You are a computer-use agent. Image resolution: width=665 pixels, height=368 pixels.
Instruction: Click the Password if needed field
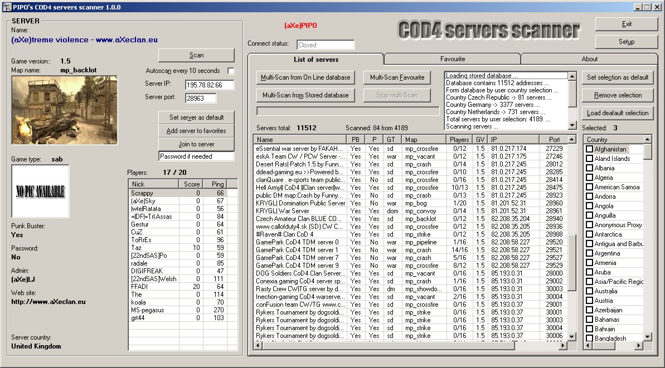[196, 156]
